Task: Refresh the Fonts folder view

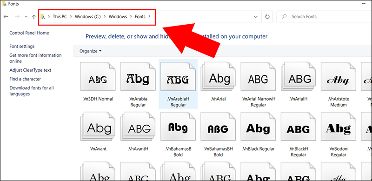Action: click(267, 17)
